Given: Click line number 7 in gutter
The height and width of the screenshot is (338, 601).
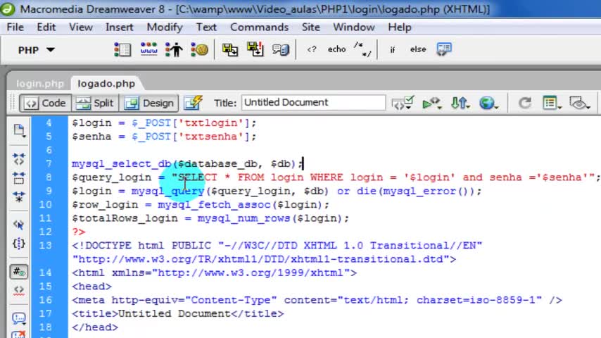Looking at the screenshot, I should pyautogui.click(x=49, y=164).
